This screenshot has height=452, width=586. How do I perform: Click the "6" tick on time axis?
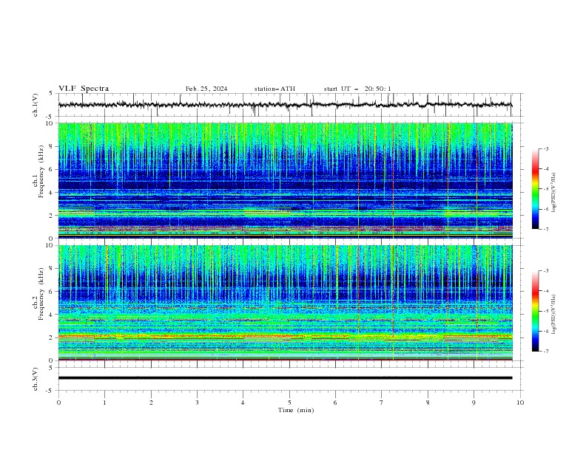tap(335, 403)
